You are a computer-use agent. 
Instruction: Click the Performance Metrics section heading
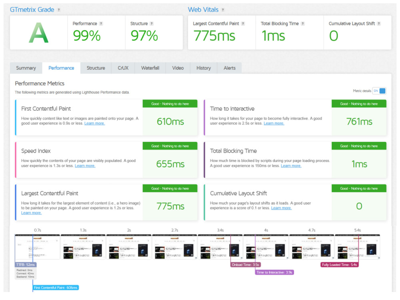tap(40, 84)
